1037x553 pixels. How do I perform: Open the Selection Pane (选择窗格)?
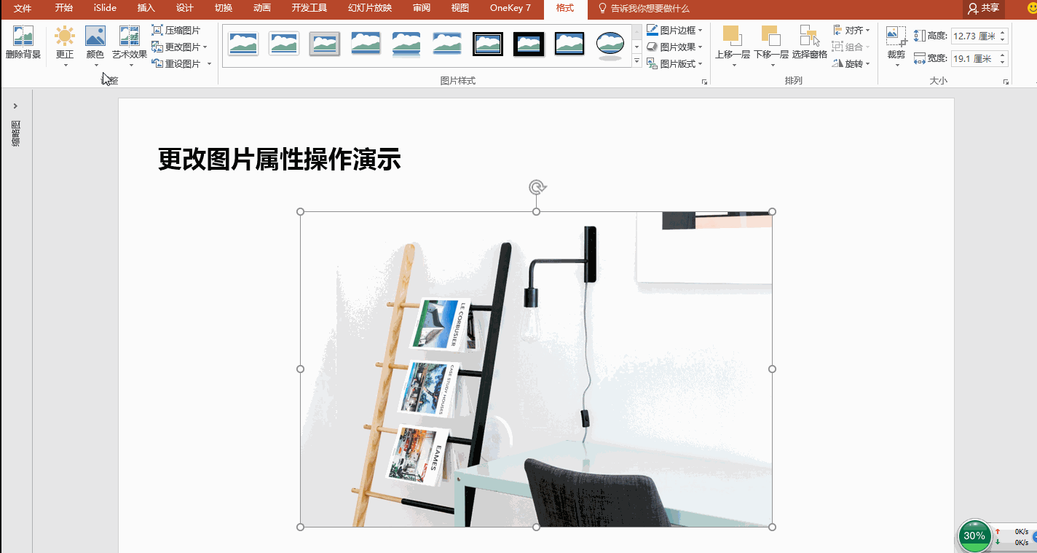point(810,42)
